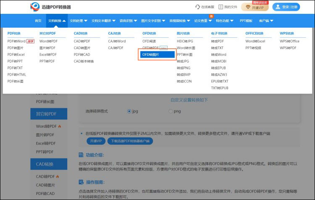Choose Word转长图 in the dropdown menu

(x=186, y=48)
